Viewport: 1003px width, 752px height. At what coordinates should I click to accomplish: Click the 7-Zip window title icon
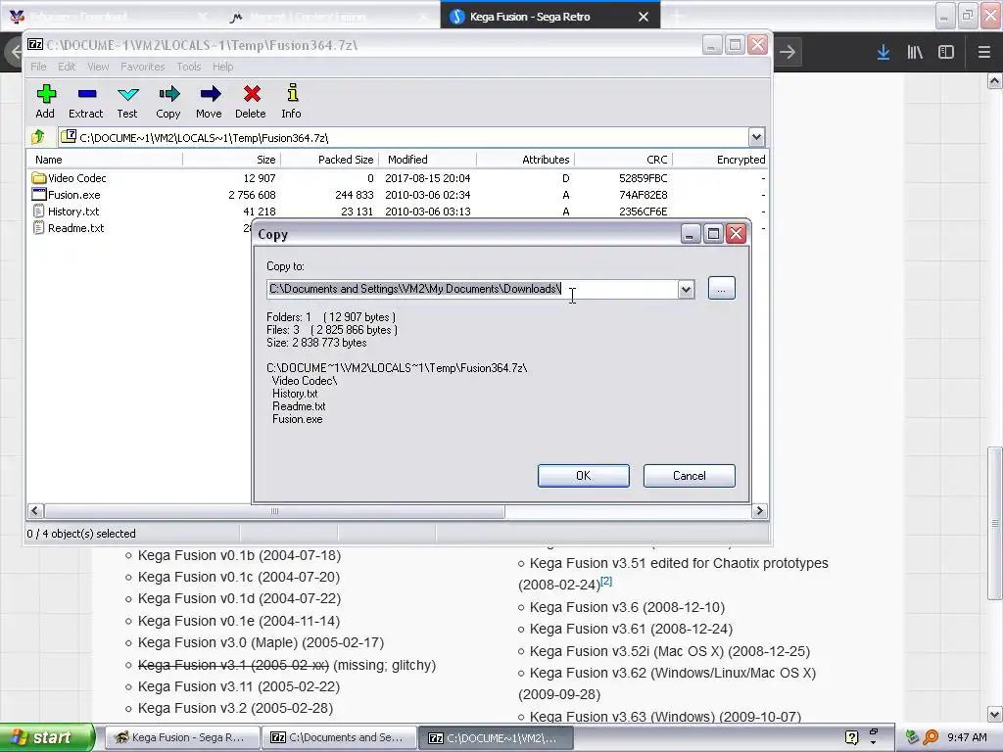(x=36, y=44)
